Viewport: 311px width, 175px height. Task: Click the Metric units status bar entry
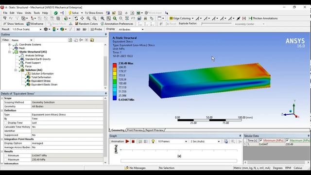coord(252,168)
